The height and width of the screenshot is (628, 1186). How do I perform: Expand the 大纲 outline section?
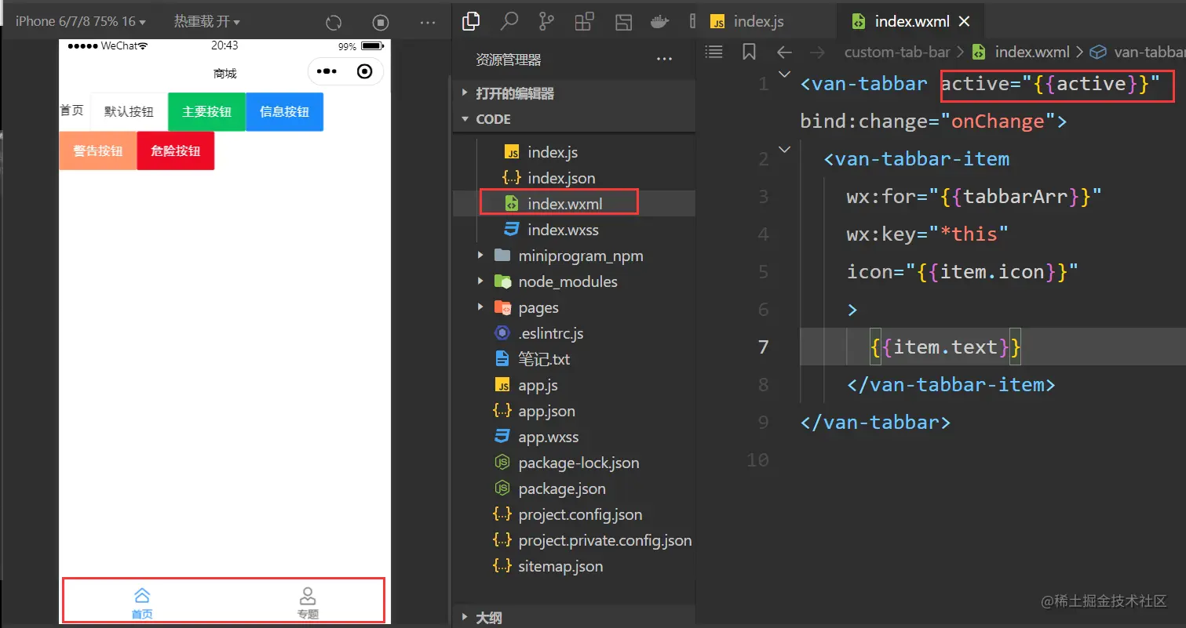574,618
